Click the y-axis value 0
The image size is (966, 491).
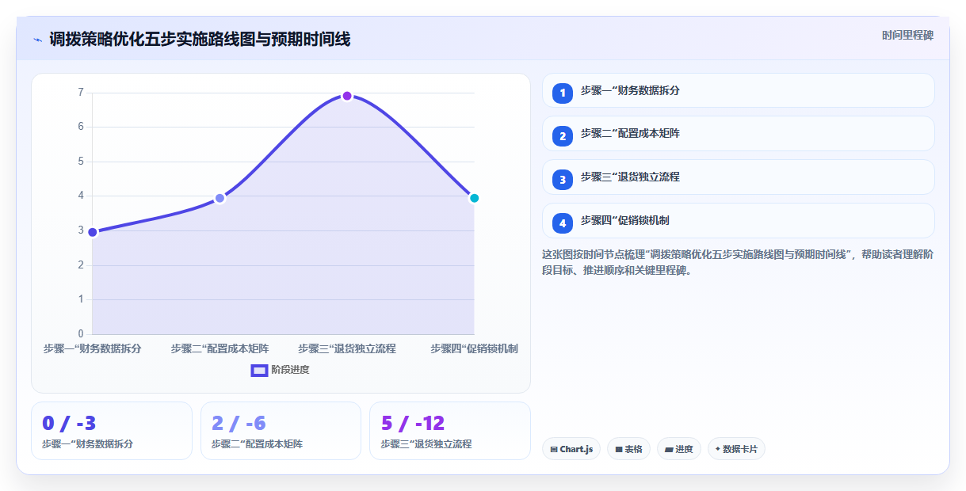(x=81, y=333)
